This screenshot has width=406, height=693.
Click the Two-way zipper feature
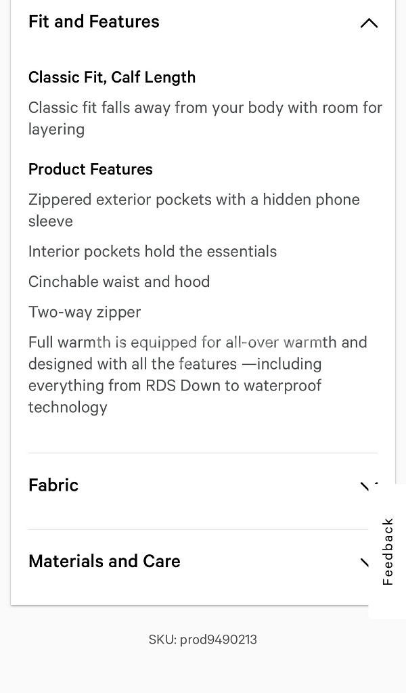tap(85, 312)
